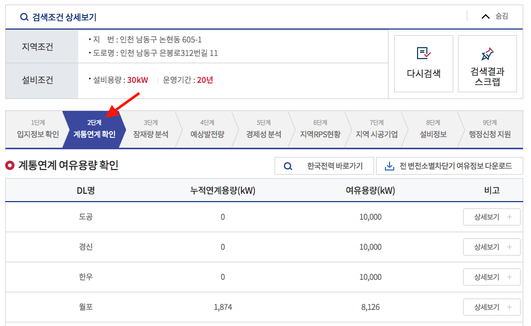The height and width of the screenshot is (326, 531).
Task: Click the 0 cumulative value in 도공 row
Action: click(223, 217)
